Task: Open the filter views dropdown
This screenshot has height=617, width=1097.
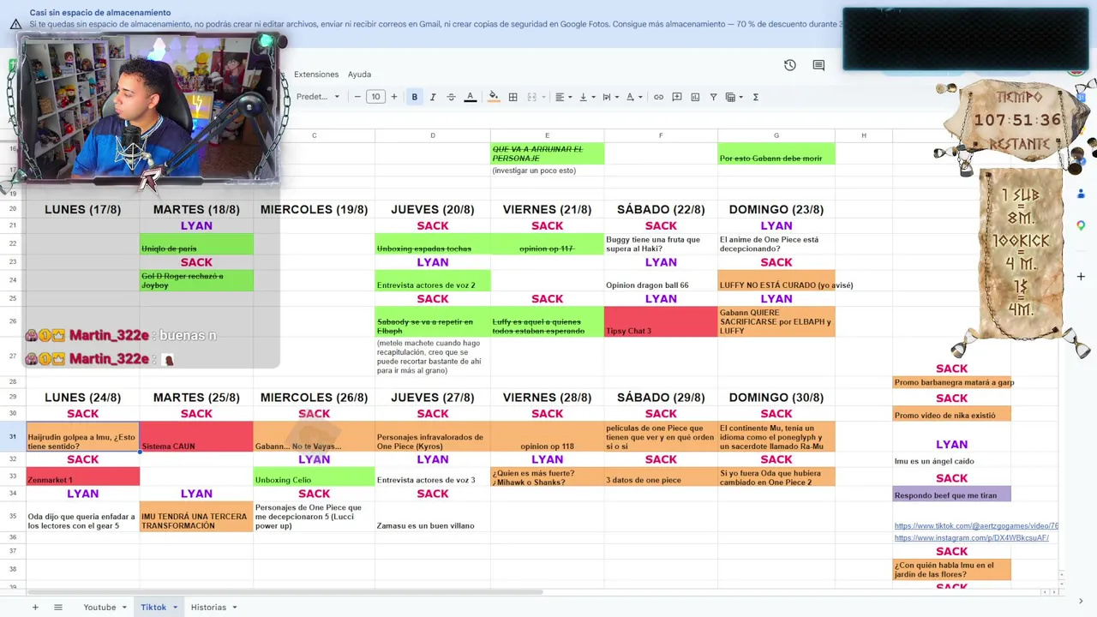Action: 734,97
